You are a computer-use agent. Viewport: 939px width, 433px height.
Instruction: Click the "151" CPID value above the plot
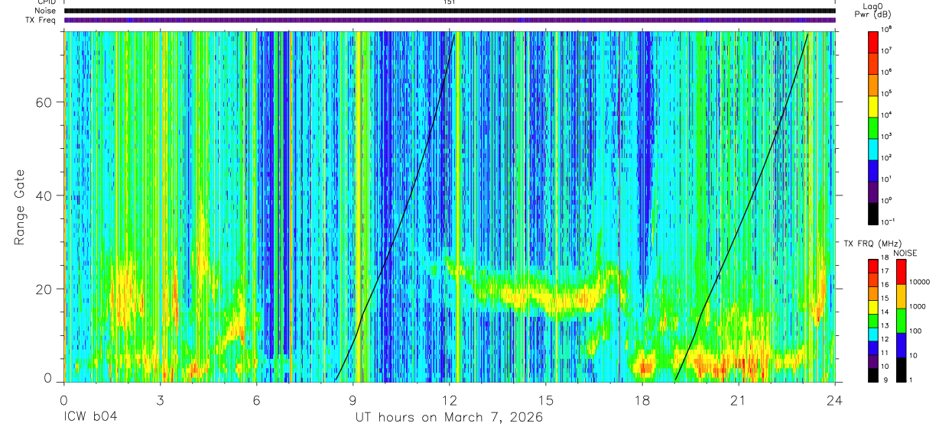449,2
